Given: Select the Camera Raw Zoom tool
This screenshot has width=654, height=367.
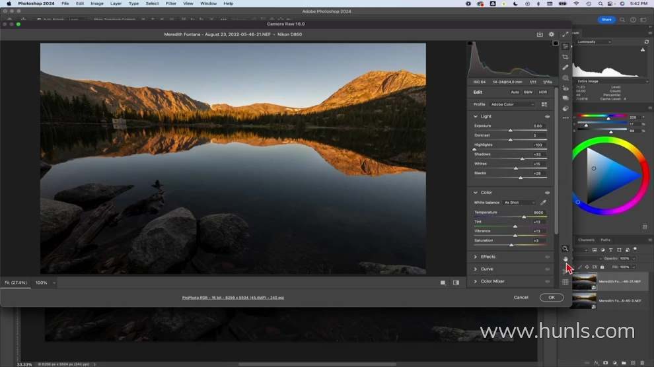Looking at the screenshot, I should pyautogui.click(x=565, y=249).
